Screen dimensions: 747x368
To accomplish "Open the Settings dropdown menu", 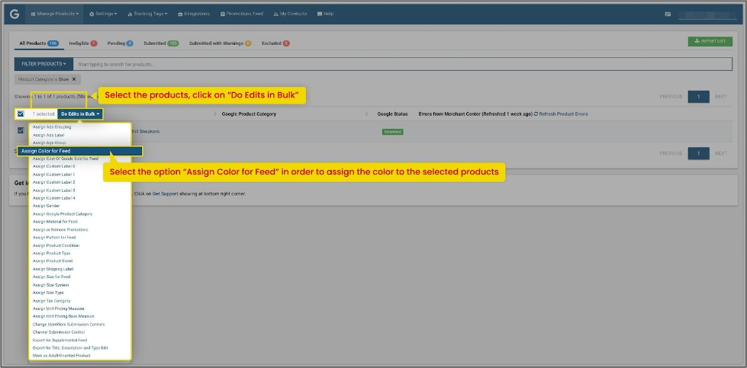I will (103, 14).
